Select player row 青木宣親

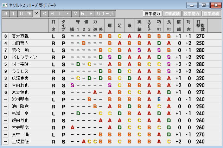tap(20, 36)
